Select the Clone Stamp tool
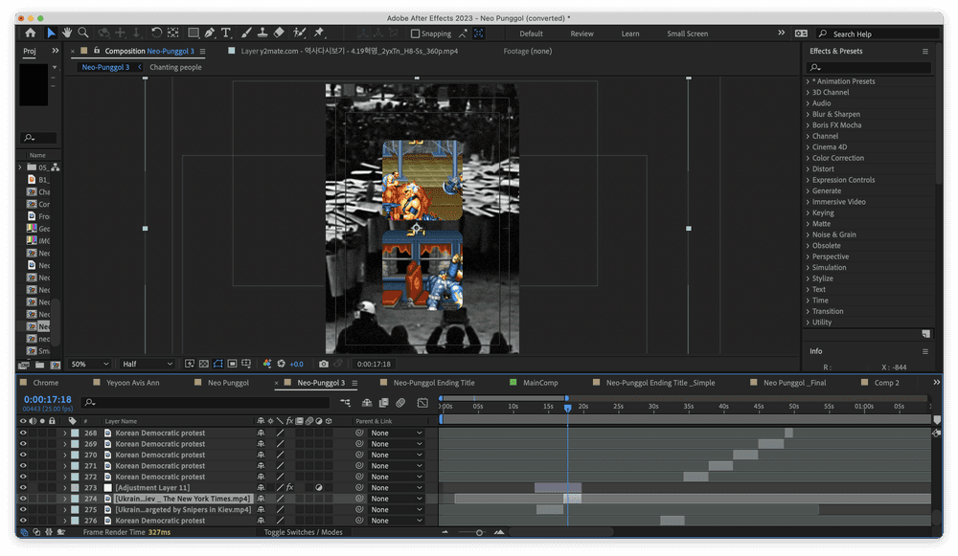Viewport: 958px width, 556px height. pyautogui.click(x=262, y=33)
